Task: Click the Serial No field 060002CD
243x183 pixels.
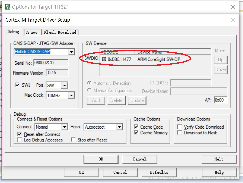Action: tap(51, 63)
